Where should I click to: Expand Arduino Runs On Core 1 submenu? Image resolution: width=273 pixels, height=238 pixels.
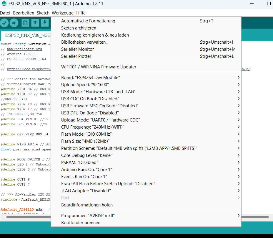pyautogui.click(x=146, y=169)
